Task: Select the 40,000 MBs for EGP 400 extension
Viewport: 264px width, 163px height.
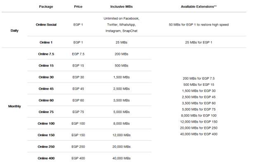Action: [199, 134]
